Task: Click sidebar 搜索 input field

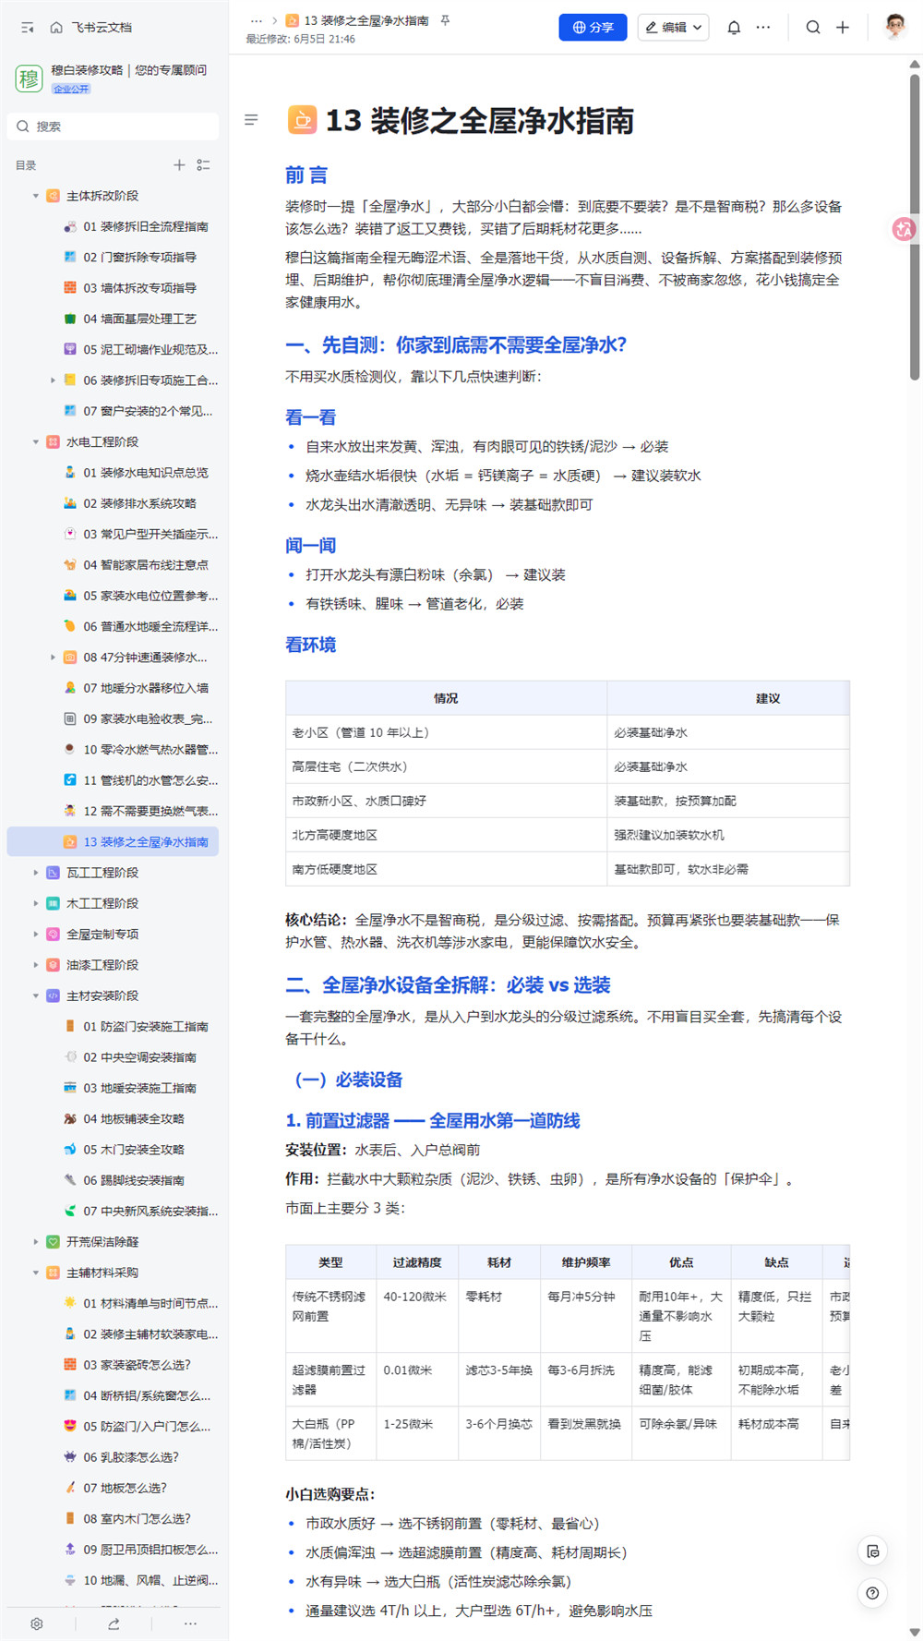Action: [113, 127]
